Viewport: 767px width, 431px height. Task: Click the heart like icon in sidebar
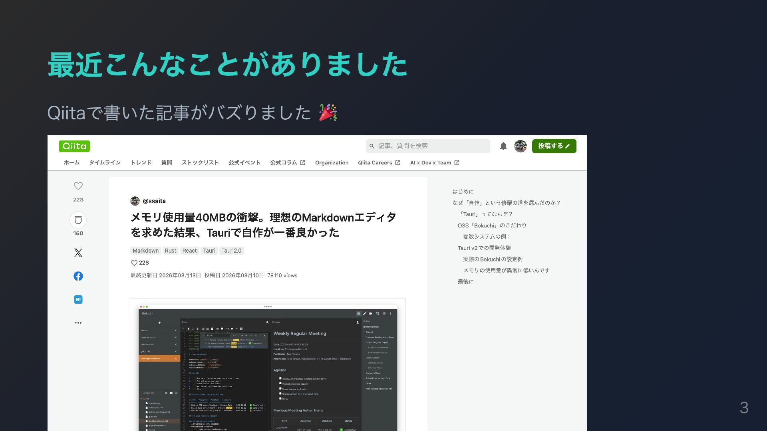coord(78,186)
